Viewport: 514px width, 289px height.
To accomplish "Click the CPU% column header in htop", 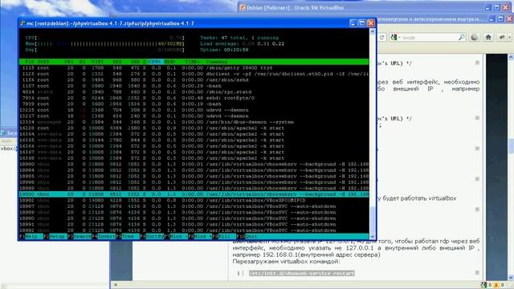I will click(x=155, y=62).
